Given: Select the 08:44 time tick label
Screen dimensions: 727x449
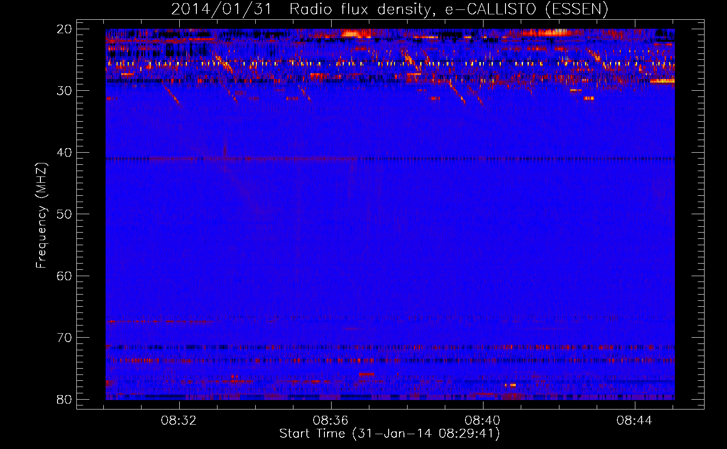Looking at the screenshot, I should point(634,421).
